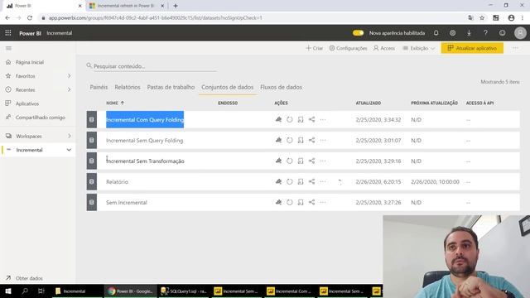
Task: Schedule refresh for Incremental Sem Transformação
Action: [x=301, y=161]
